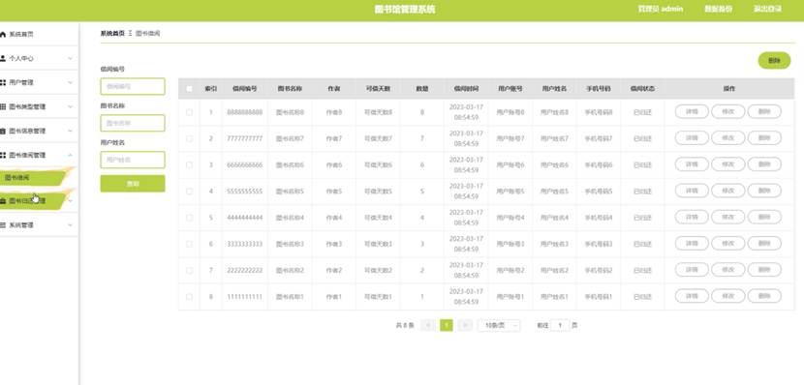
Task: Click cell 用户账号3 in the table
Action: (x=510, y=244)
